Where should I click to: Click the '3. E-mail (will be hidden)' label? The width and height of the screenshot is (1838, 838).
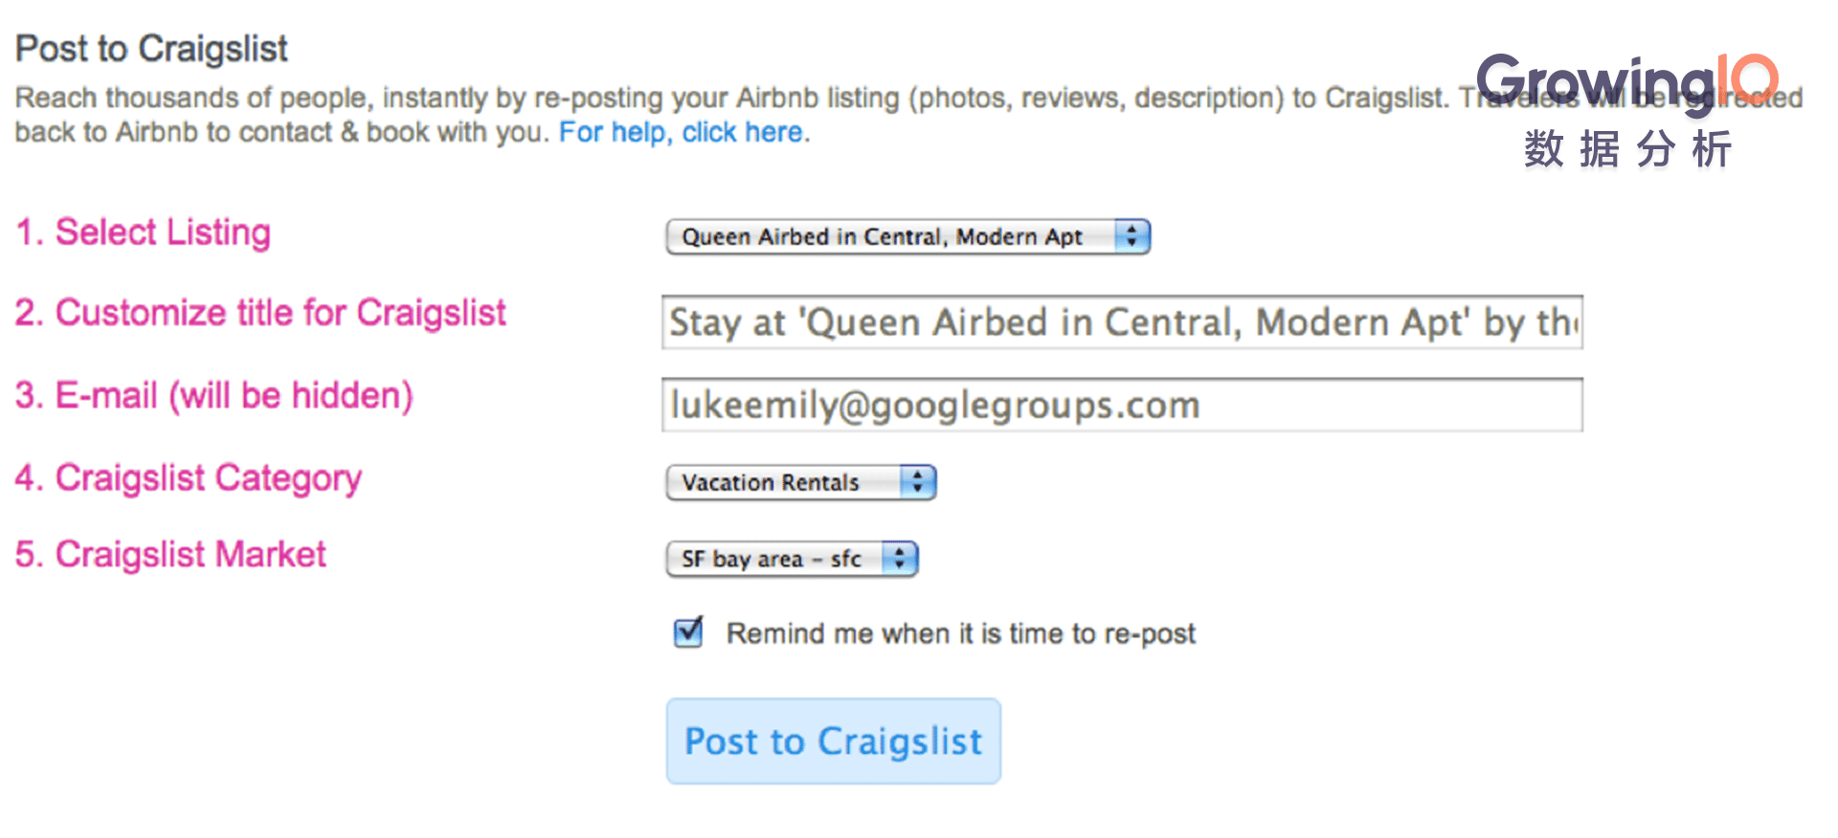click(214, 396)
